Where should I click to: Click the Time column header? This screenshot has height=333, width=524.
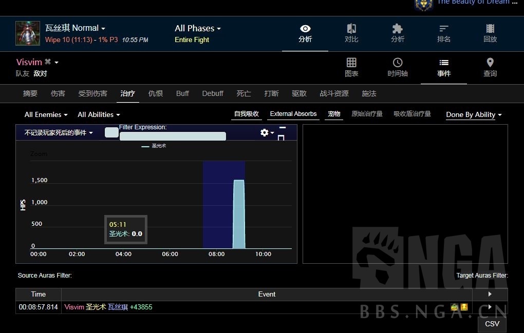[x=39, y=295]
